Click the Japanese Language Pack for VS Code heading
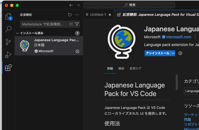This screenshot has height=130, width=199. (x=135, y=89)
